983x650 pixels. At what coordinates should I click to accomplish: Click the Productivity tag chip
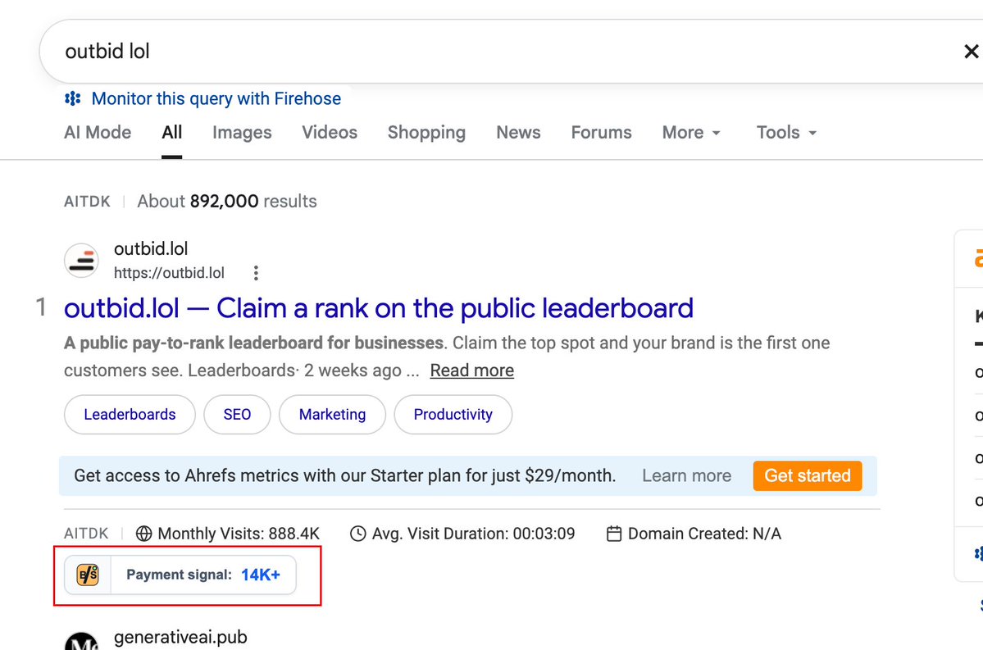pos(453,414)
